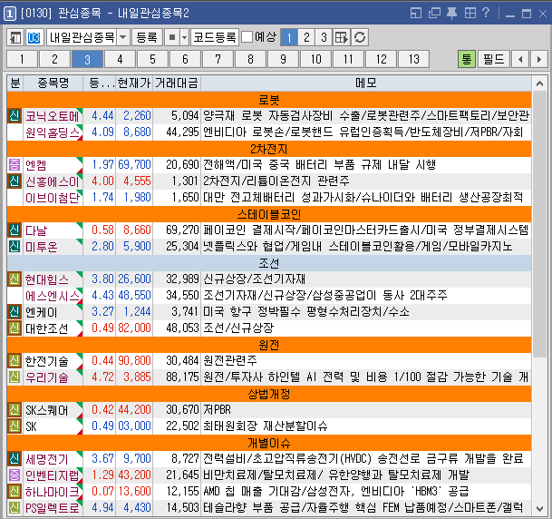The image size is (552, 519).
Task: Open the help question mark icon
Action: pyautogui.click(x=486, y=13)
